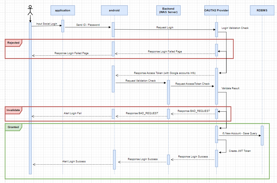Select the Backend (WAS Server) lifeline header
Viewport: 277px width, 183px height.
click(x=168, y=10)
